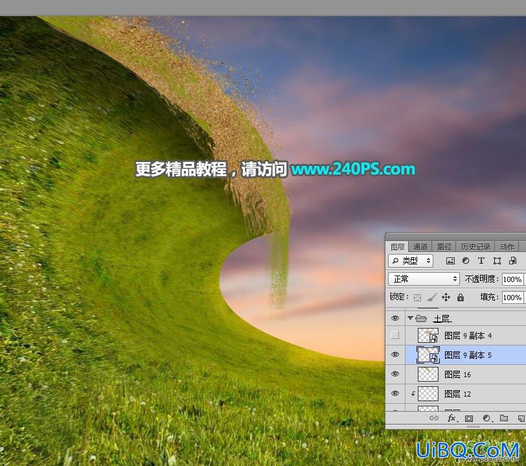Screen dimensions: 526x466
Task: Filter for shape layers
Action: pos(497,261)
